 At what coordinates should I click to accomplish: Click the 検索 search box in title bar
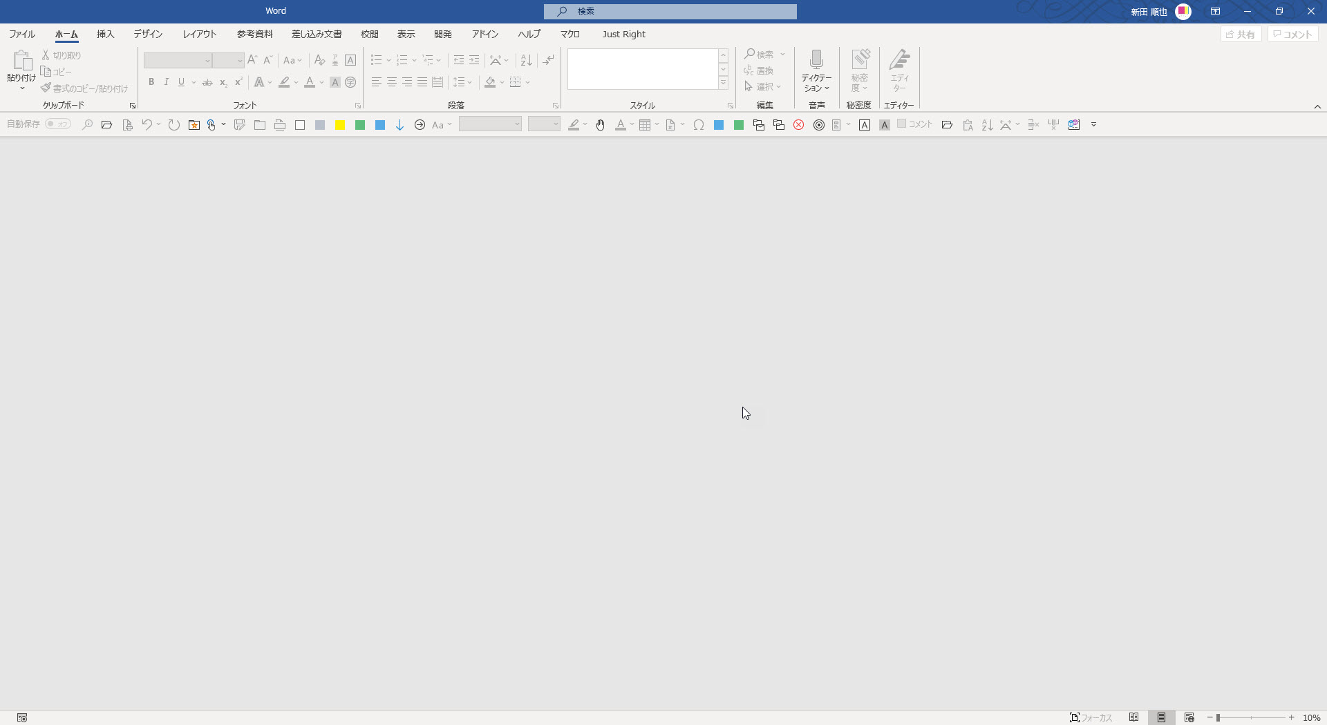click(670, 11)
